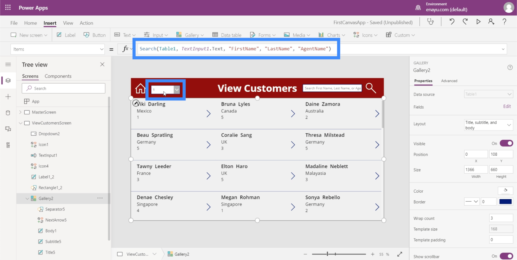Zoom in with the plus icon

tap(373, 254)
